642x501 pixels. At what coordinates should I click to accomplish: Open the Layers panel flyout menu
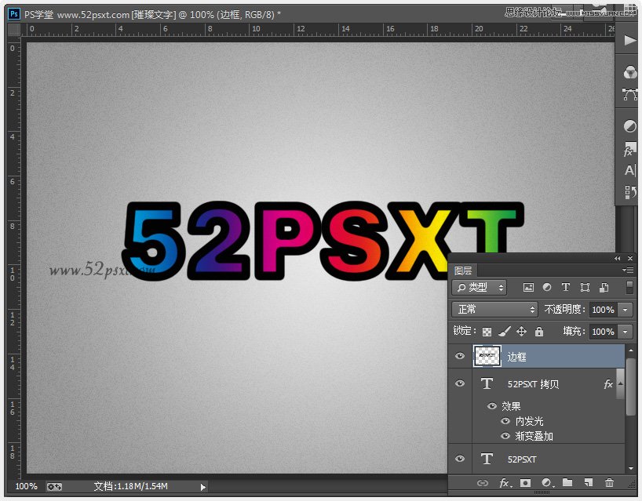tap(628, 270)
